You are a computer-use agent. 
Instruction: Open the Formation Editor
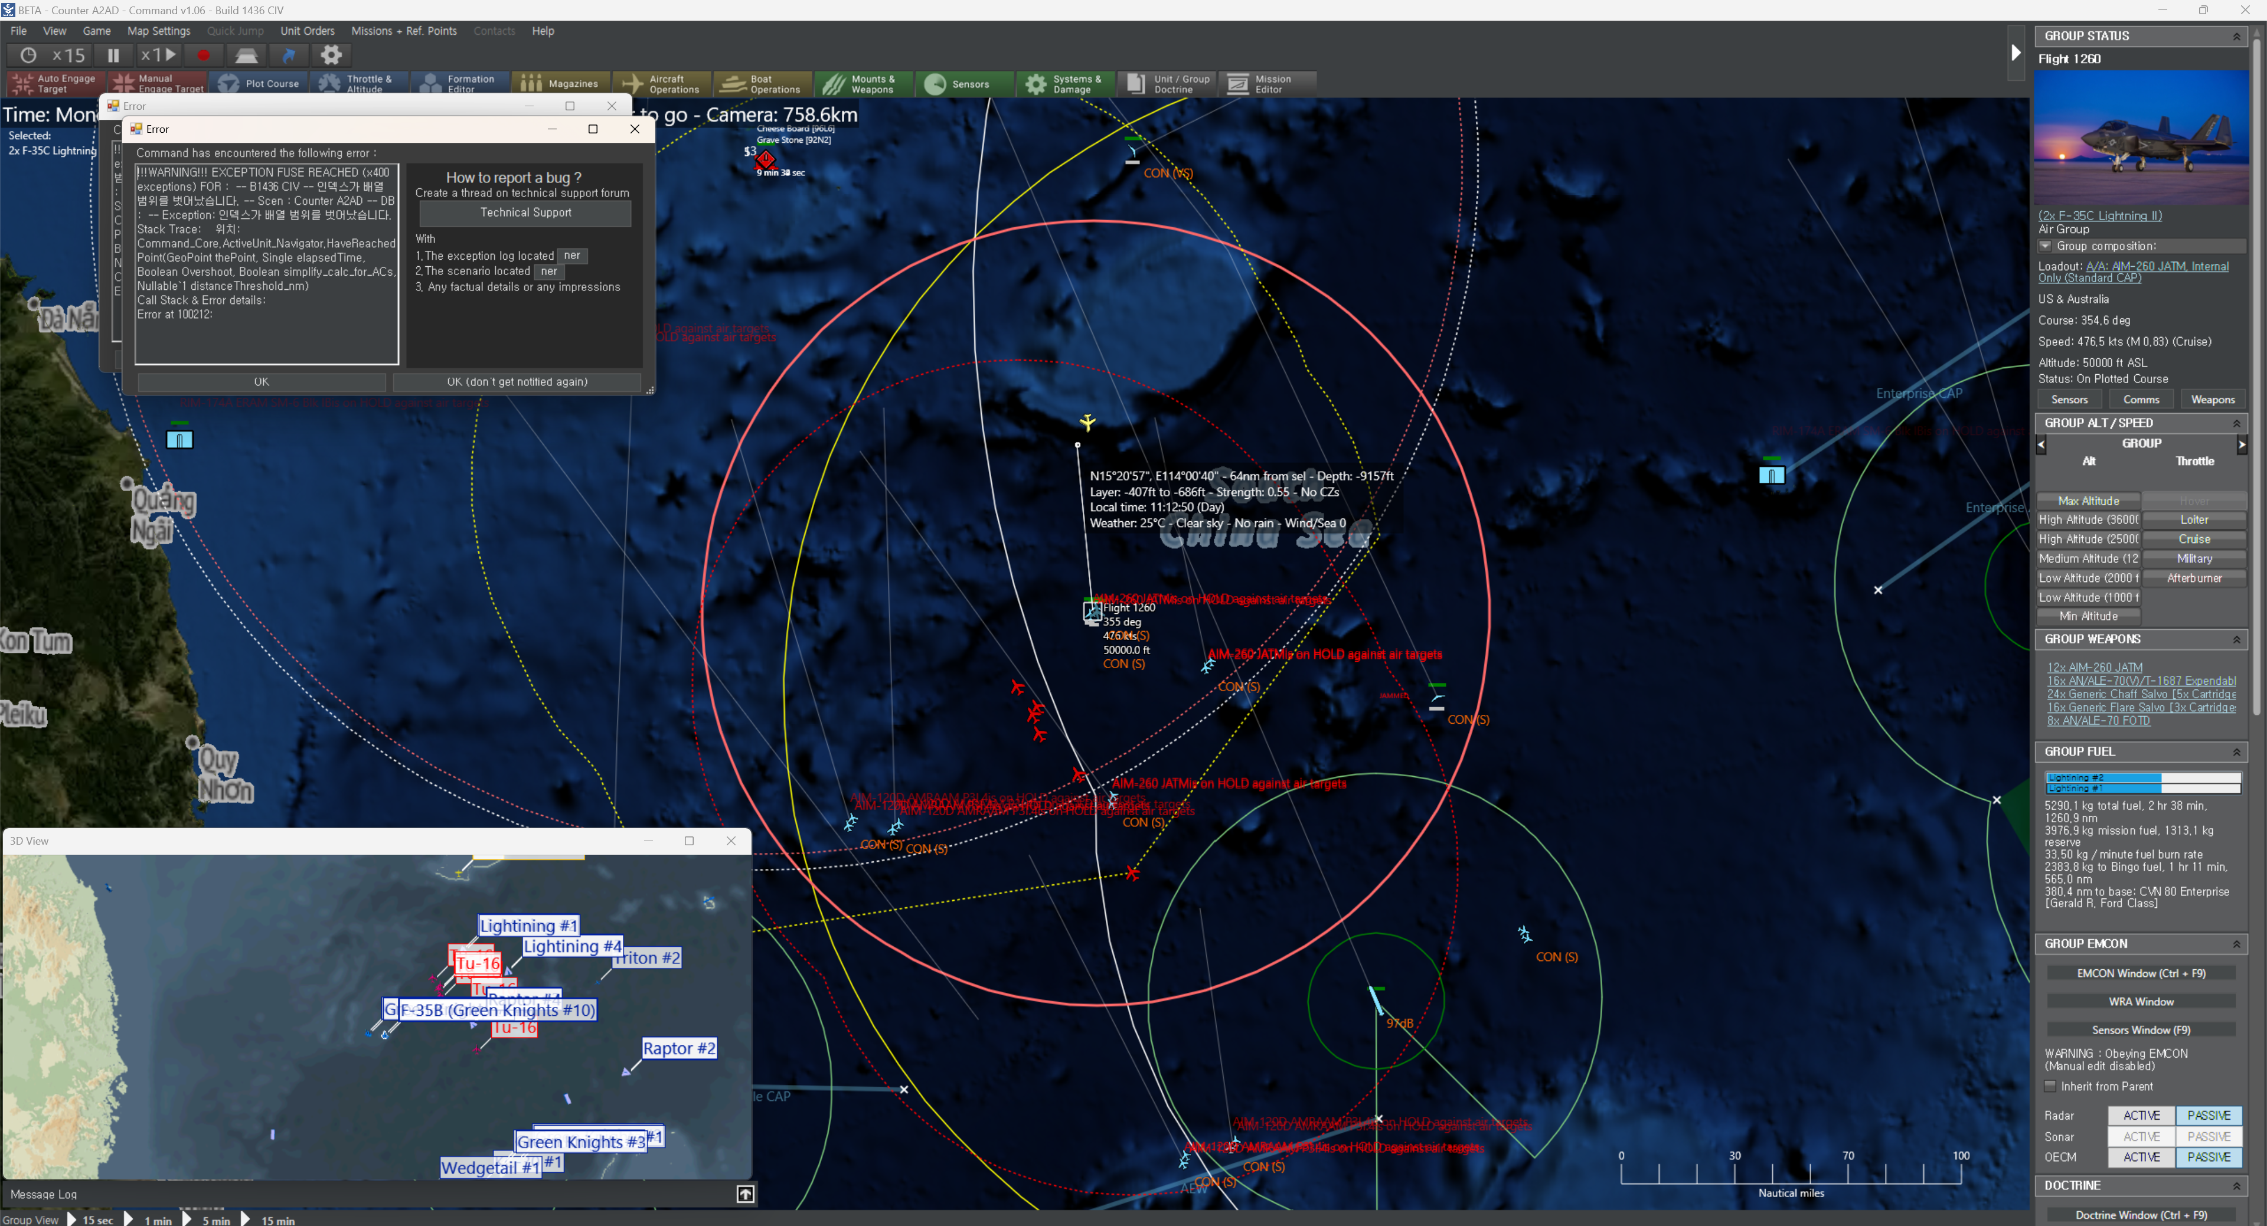(459, 84)
